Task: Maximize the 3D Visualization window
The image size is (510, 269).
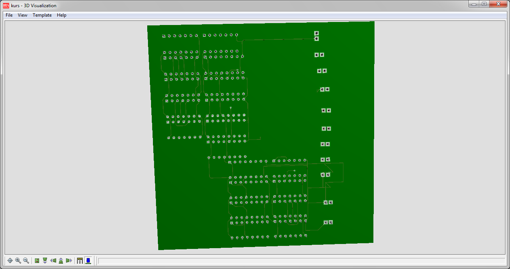Action: pos(484,4)
